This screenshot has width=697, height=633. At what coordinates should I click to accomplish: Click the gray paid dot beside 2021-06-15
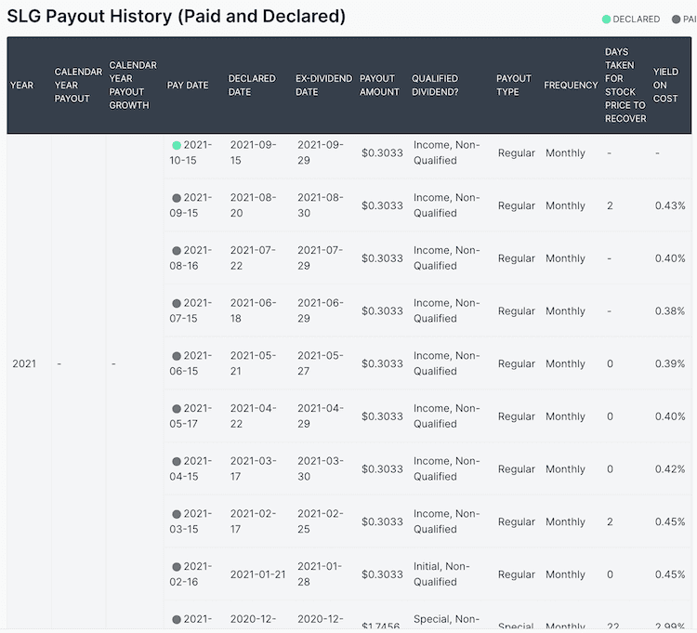point(177,356)
